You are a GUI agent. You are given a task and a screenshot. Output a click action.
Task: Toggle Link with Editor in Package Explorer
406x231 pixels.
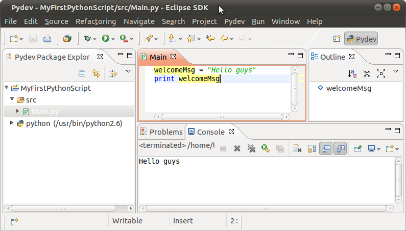coord(96,74)
